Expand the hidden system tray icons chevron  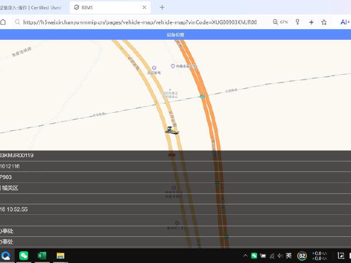(x=245, y=255)
